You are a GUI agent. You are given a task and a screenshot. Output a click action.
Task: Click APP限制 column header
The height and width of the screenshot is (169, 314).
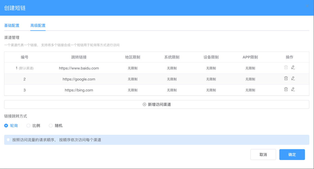coord(250,57)
